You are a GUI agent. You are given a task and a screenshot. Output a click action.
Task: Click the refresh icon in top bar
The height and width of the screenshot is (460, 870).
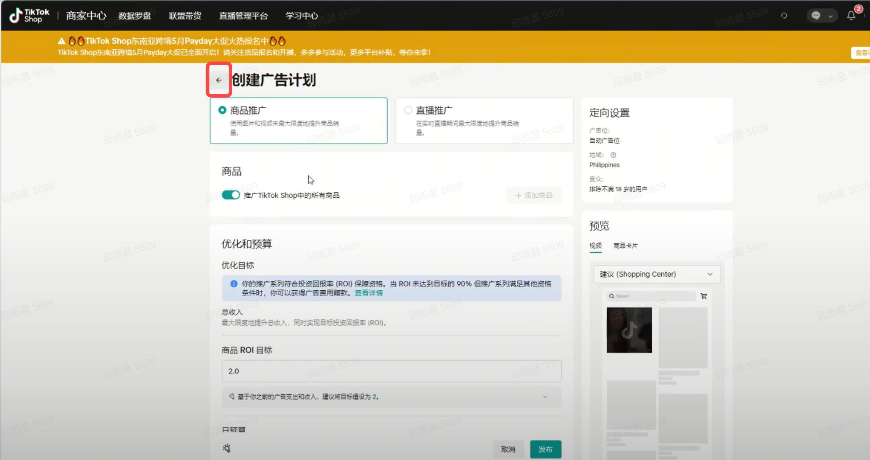pyautogui.click(x=784, y=16)
